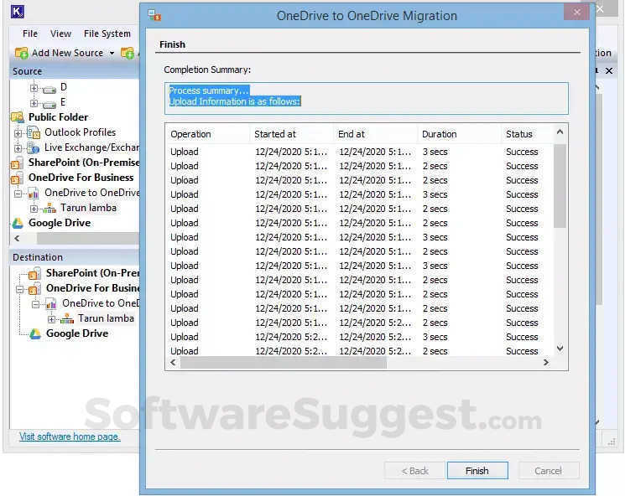This screenshot has width=625, height=496.
Task: Click the Source panel horizontal scrollbar
Action: click(x=88, y=239)
